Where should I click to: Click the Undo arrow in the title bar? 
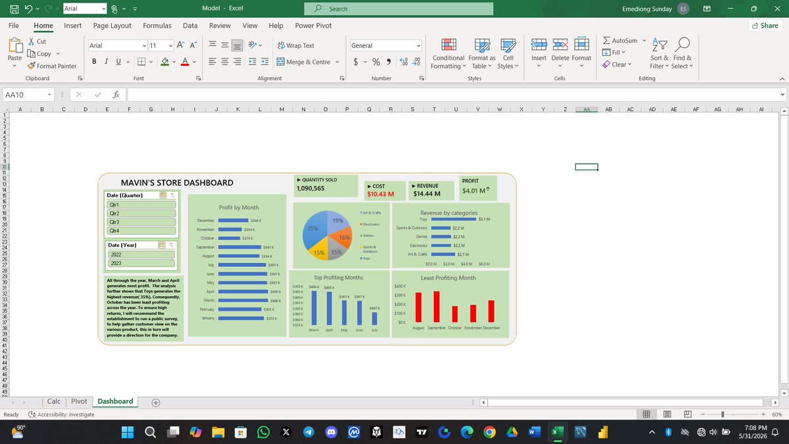[28, 9]
